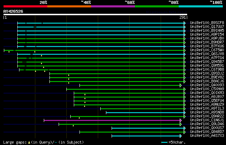The width and height of the screenshot is (226, 145).
Task: Select the UniRef100_Q9LD46 label
Action: 207,124
